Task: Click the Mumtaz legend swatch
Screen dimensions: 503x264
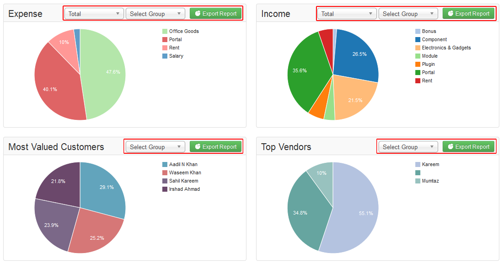Action: coord(417,181)
